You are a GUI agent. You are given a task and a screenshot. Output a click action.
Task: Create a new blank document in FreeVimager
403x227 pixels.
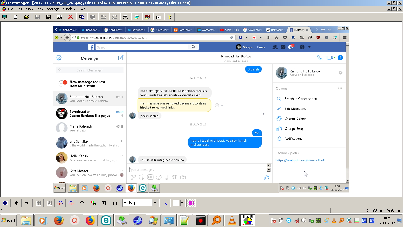click(x=15, y=17)
